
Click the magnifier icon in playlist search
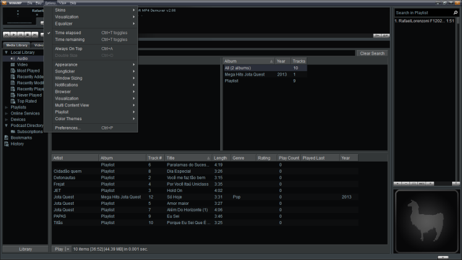pos(455,12)
